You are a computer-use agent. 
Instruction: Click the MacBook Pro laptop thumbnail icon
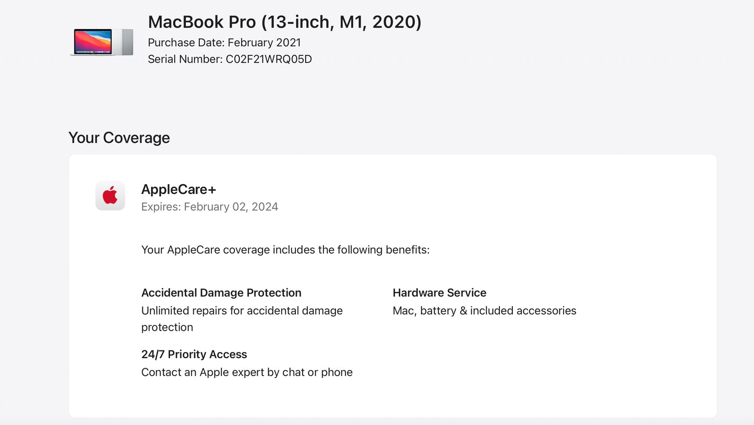[101, 42]
